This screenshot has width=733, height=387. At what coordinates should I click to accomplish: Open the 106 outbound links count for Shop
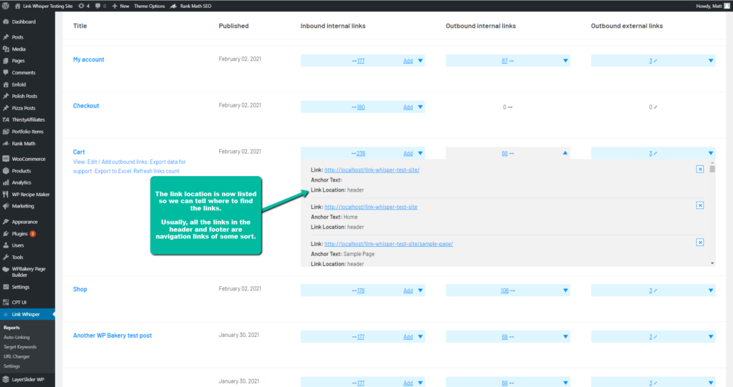(x=505, y=290)
